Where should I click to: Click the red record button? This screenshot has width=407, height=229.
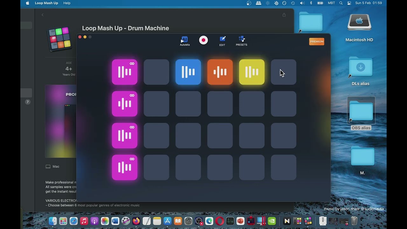203,40
